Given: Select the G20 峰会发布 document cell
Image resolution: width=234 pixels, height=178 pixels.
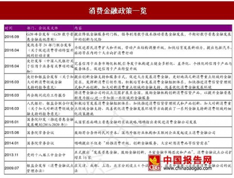Looking at the screenshot, I should (50, 37).
